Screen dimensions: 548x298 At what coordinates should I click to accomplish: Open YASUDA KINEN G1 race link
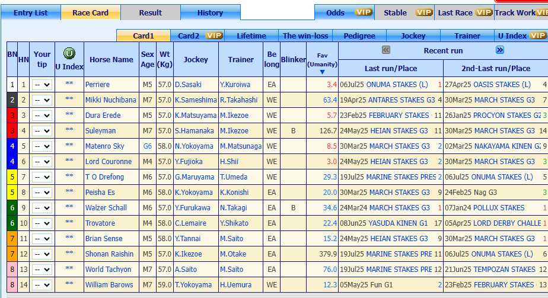click(398, 223)
